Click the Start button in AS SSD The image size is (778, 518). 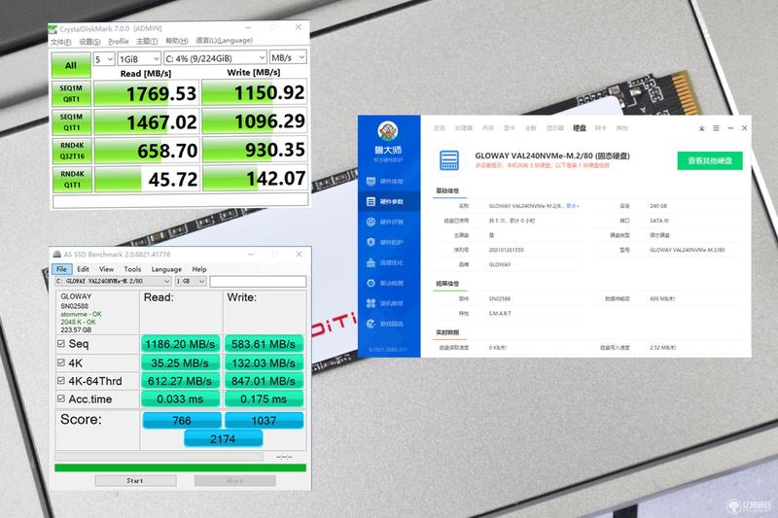coord(135,481)
